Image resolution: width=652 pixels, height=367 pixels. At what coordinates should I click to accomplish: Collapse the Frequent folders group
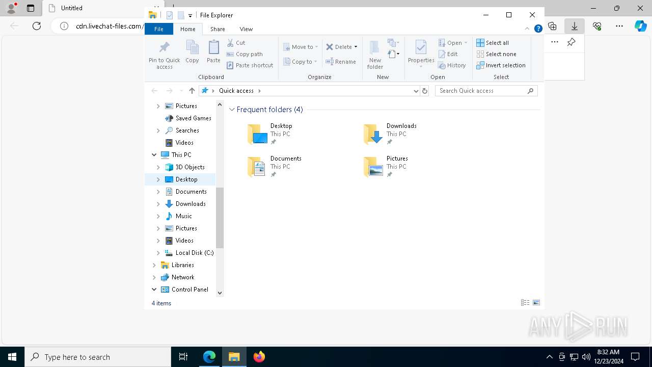[x=232, y=110]
